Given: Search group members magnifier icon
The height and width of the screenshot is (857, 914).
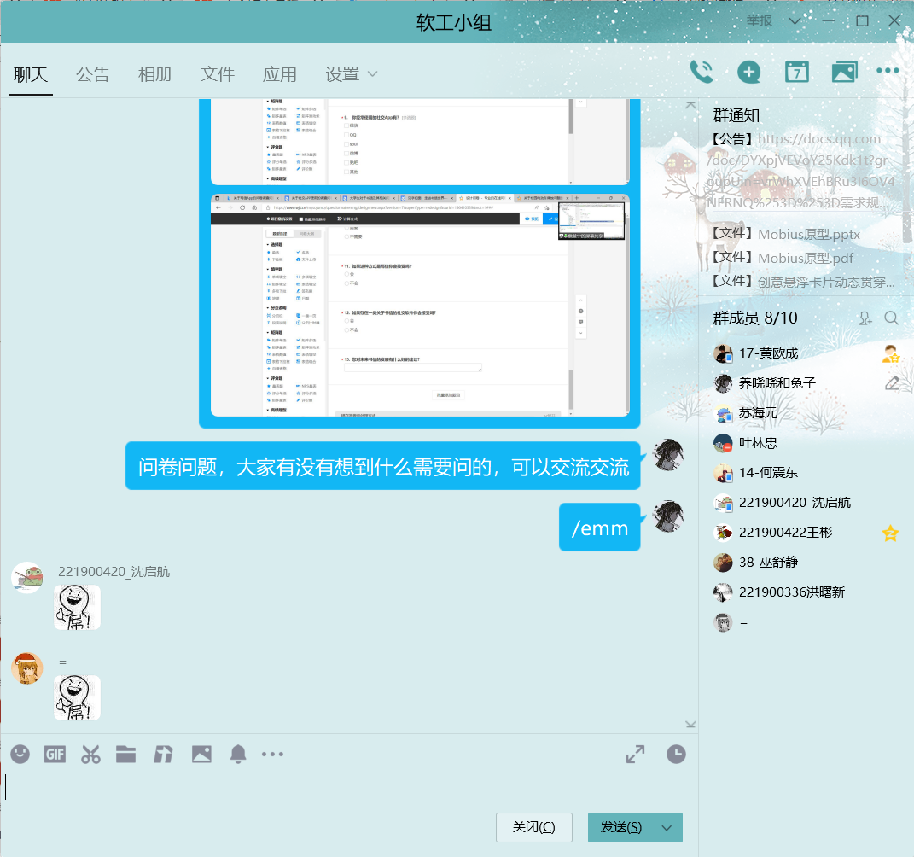Looking at the screenshot, I should pyautogui.click(x=891, y=318).
